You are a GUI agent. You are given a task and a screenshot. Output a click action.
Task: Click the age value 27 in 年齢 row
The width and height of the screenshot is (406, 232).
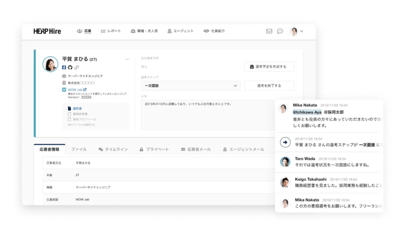78,175
